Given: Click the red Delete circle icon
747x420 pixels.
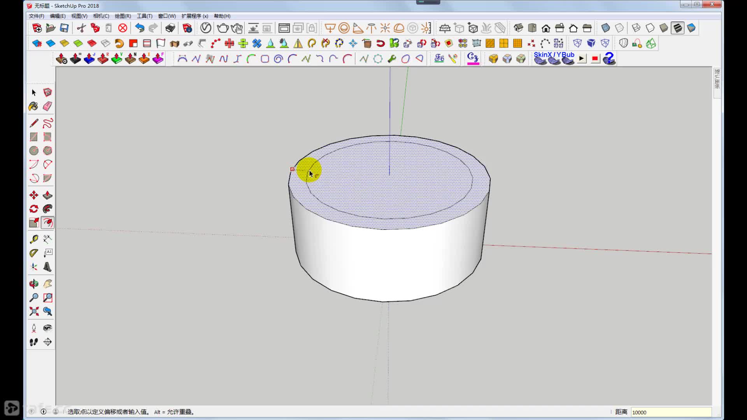Looking at the screenshot, I should click(123, 28).
